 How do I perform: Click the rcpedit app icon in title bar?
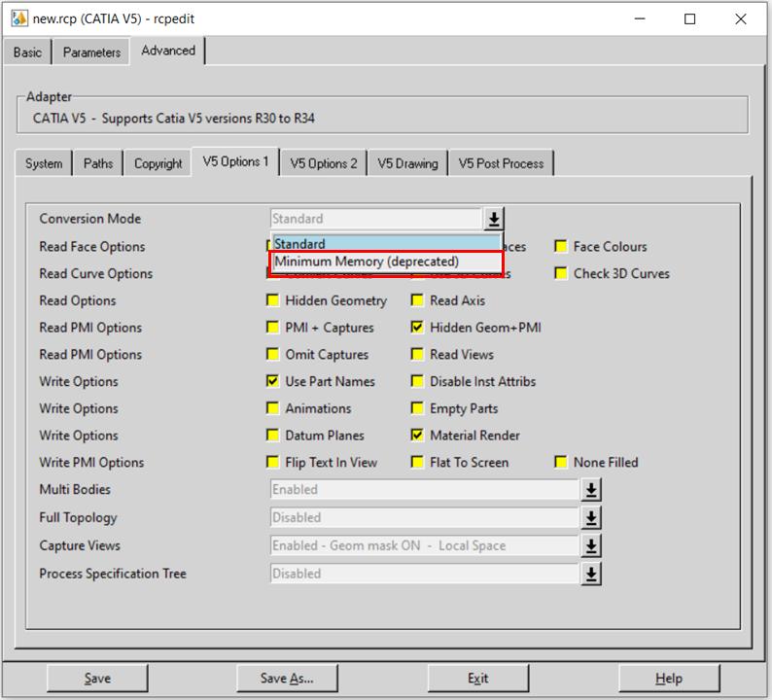pyautogui.click(x=19, y=18)
